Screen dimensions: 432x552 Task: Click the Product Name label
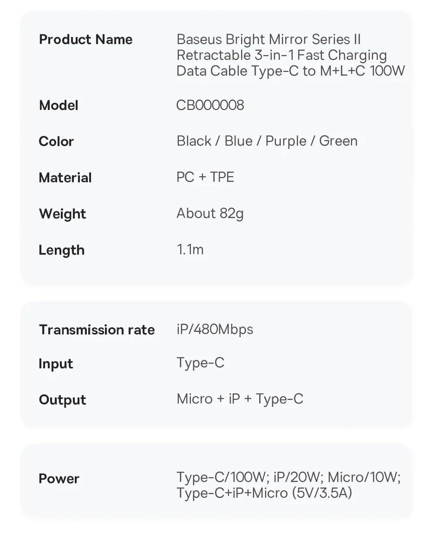[85, 40]
